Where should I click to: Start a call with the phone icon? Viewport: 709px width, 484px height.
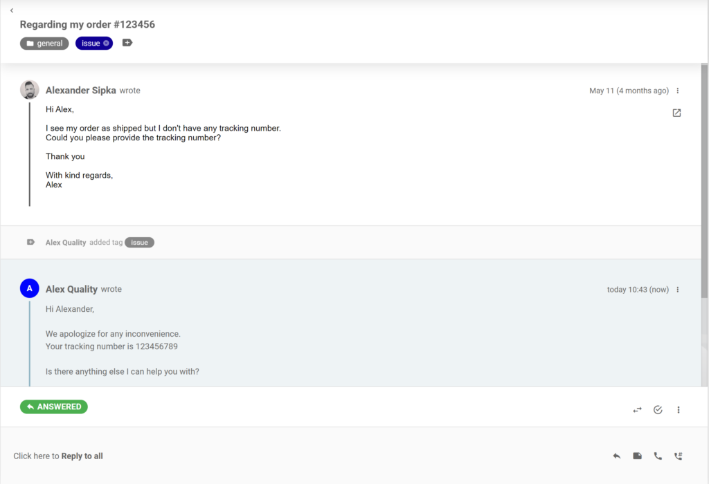tap(658, 456)
